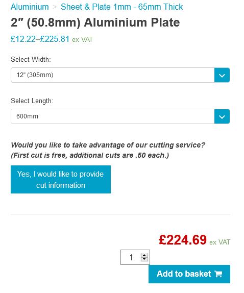Click the 600mm length field
This screenshot has height=293, width=244.
pyautogui.click(x=113, y=116)
